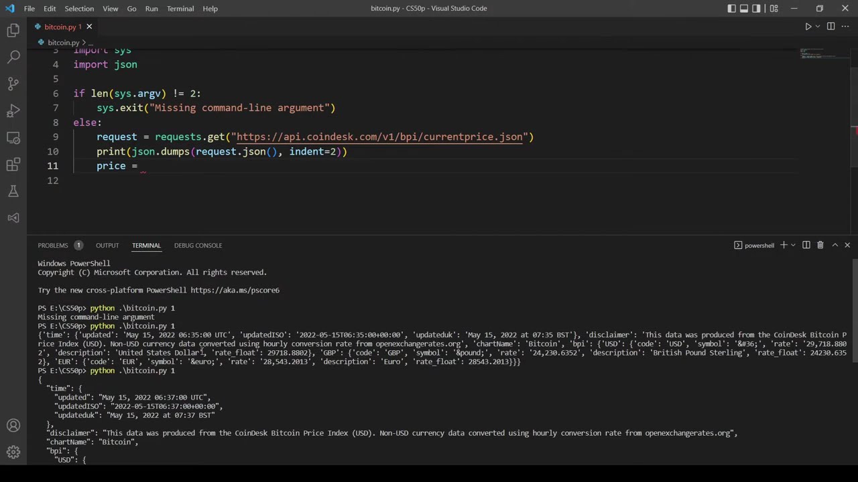The image size is (858, 482).
Task: Click the editor vertical scrollbar
Action: 854,117
